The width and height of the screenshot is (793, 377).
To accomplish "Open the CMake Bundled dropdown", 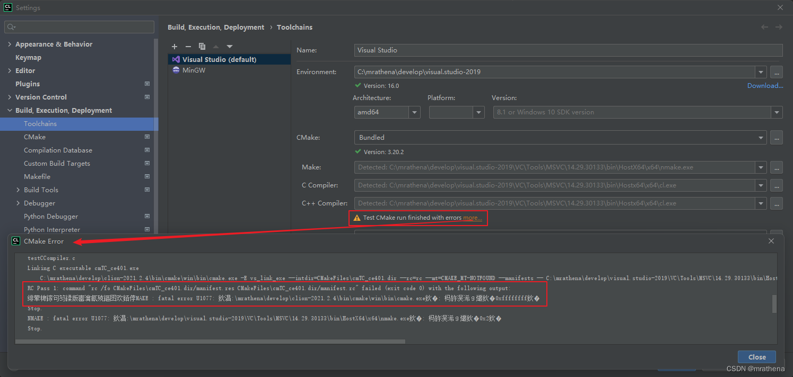I will (761, 138).
